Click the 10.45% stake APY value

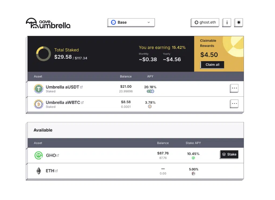coord(193,154)
